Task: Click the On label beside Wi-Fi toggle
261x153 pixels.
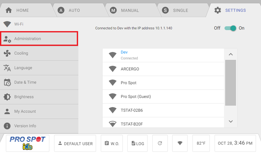Action: [x=242, y=28]
